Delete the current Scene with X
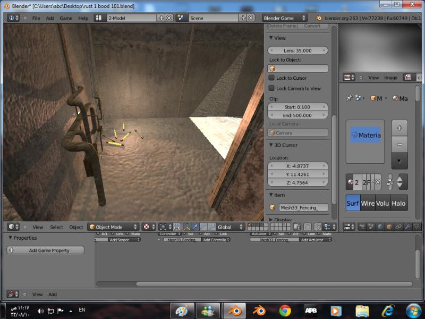The width and height of the screenshot is (425, 319). pyautogui.click(x=250, y=18)
